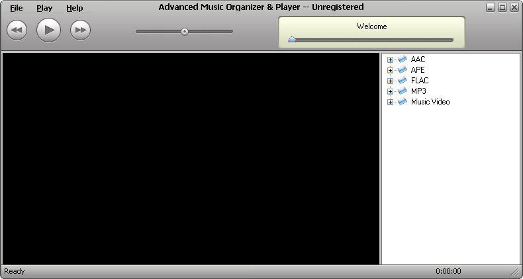This screenshot has height=279, width=523.
Task: Click the MP3 category icon
Action: 403,91
